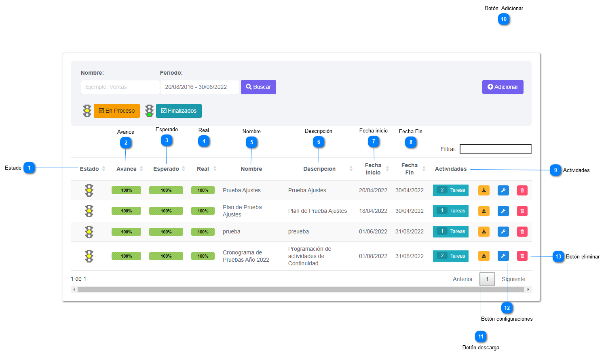Open the 2 Tareas button for Cronograma de Pruebas

pyautogui.click(x=451, y=256)
